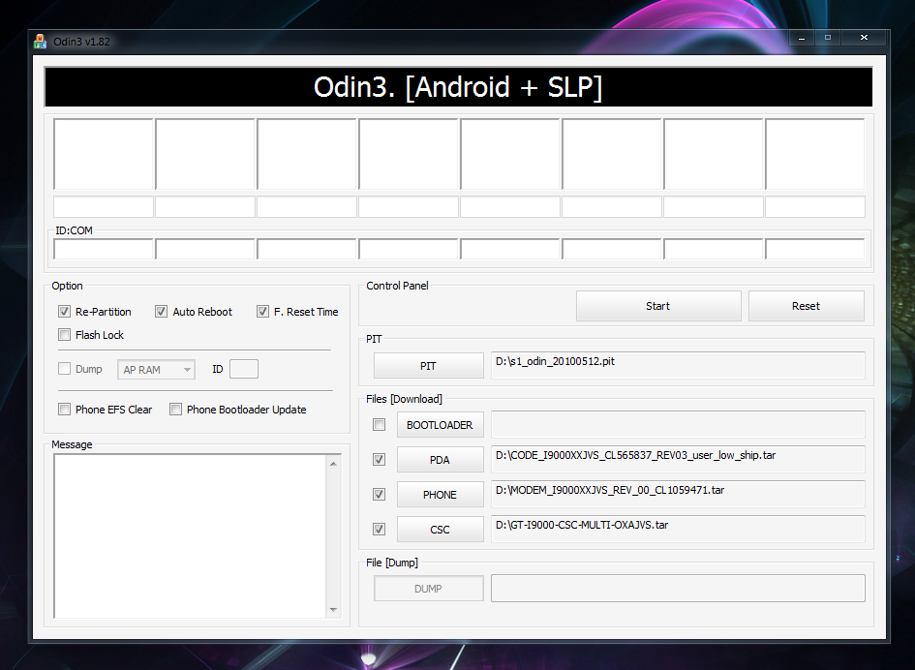Click the Odin3 [Android + SLP] banner
The height and width of the screenshot is (670, 915).
[x=459, y=87]
